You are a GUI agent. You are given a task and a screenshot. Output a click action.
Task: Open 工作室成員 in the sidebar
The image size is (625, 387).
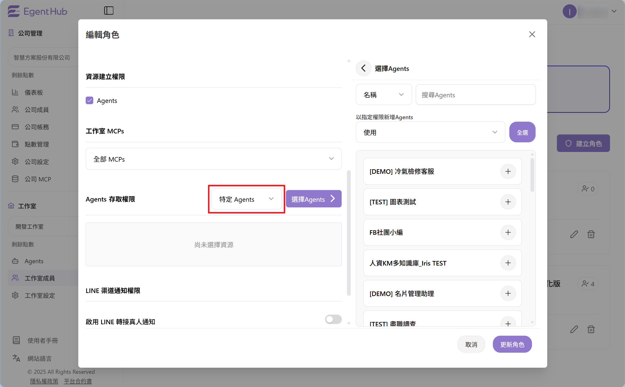click(x=40, y=278)
